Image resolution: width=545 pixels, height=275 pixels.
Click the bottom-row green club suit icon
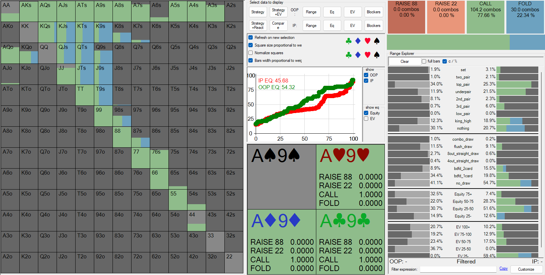349,55
